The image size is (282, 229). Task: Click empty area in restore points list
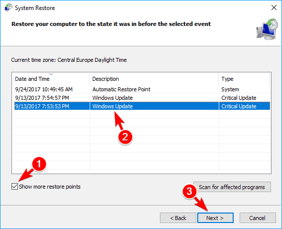[x=141, y=144]
